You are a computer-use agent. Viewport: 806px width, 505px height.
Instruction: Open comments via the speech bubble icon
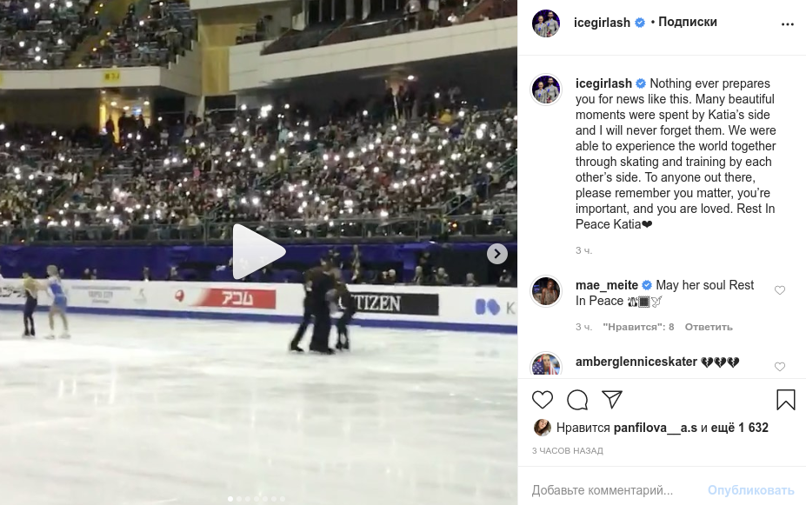[577, 400]
